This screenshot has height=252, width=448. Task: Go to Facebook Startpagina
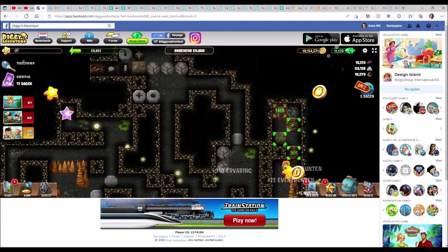394,26
